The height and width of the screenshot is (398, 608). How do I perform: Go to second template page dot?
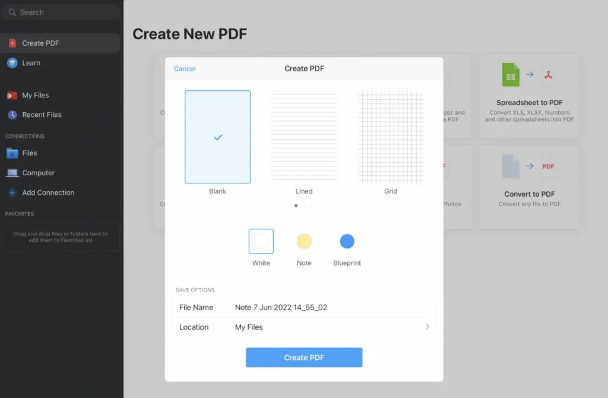pos(304,206)
